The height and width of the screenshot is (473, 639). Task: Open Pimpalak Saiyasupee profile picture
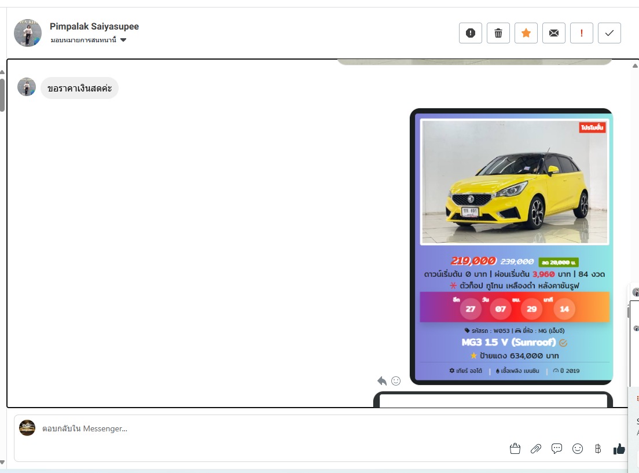[28, 33]
